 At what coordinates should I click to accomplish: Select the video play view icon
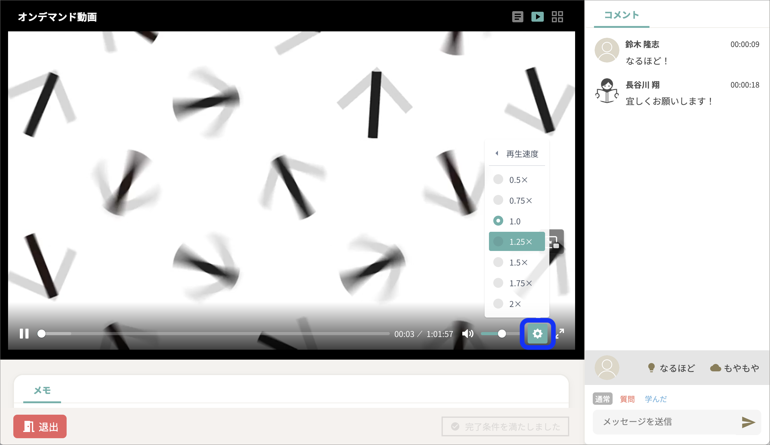(538, 17)
